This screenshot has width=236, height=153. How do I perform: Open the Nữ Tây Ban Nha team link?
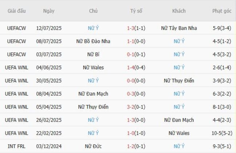pos(179,28)
